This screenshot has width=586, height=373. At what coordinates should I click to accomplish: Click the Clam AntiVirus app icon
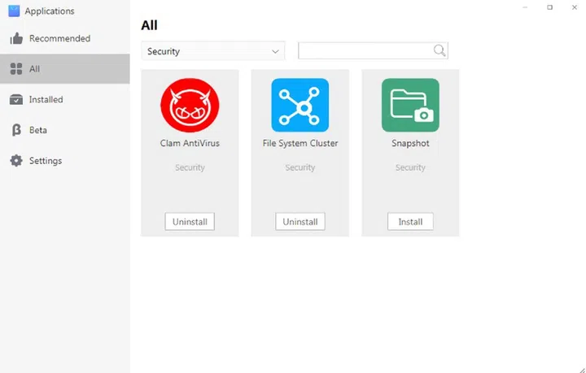(190, 105)
